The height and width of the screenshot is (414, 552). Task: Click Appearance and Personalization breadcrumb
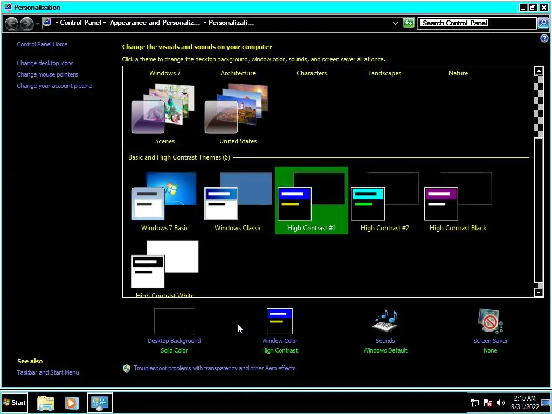point(155,23)
